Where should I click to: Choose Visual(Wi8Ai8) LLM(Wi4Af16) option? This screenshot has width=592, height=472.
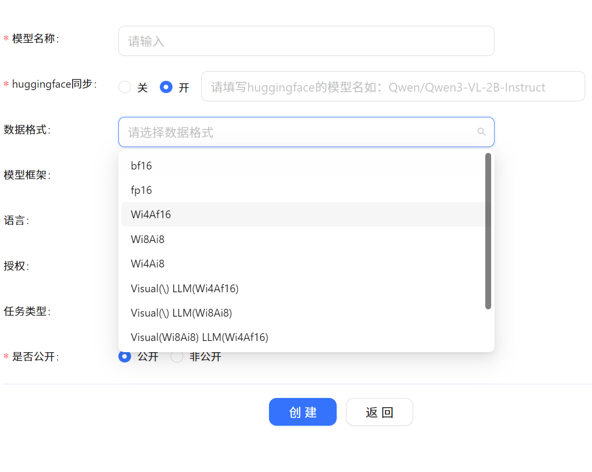(306, 337)
